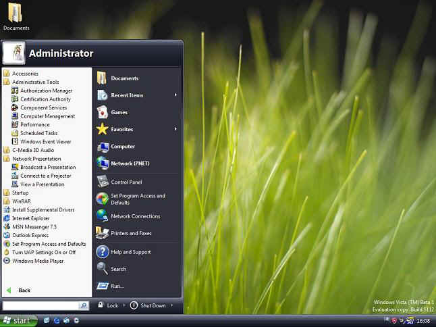Viewport: 436px width, 327px height.
Task: Open Windows Media Player
Action: [38, 260]
